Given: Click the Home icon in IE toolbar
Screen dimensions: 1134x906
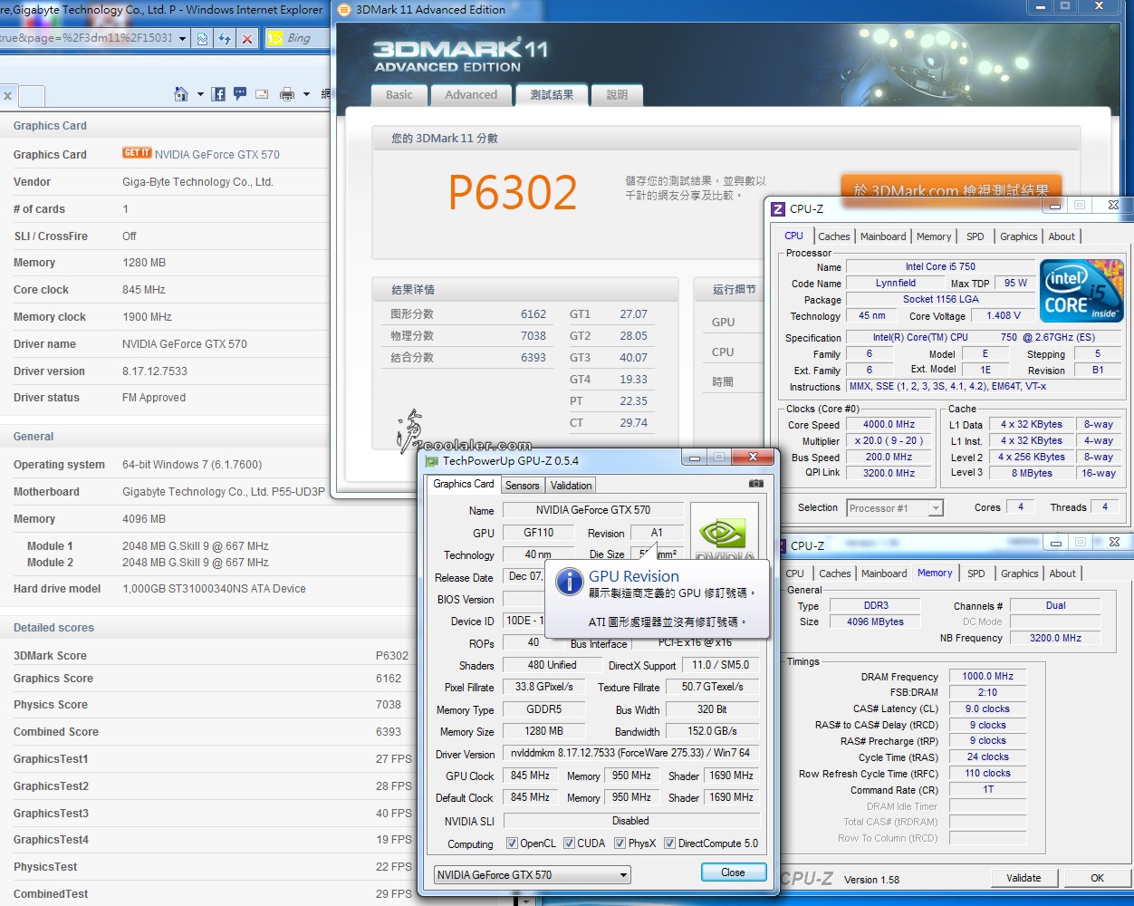Looking at the screenshot, I should pyautogui.click(x=181, y=93).
